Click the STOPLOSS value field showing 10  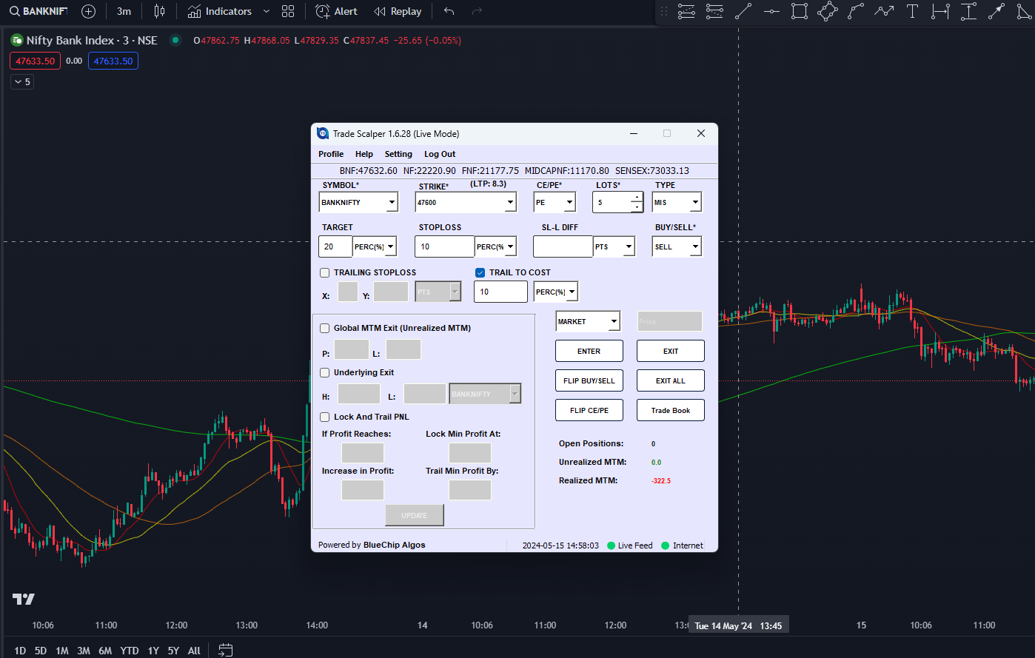(444, 246)
